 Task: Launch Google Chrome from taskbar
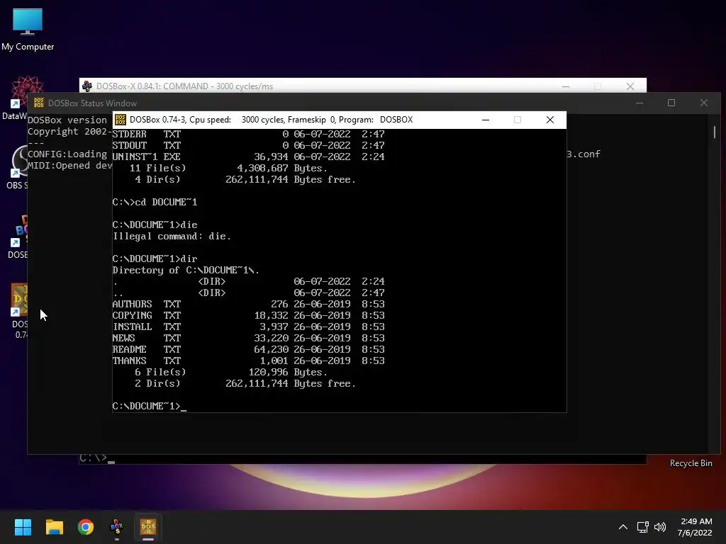86,527
